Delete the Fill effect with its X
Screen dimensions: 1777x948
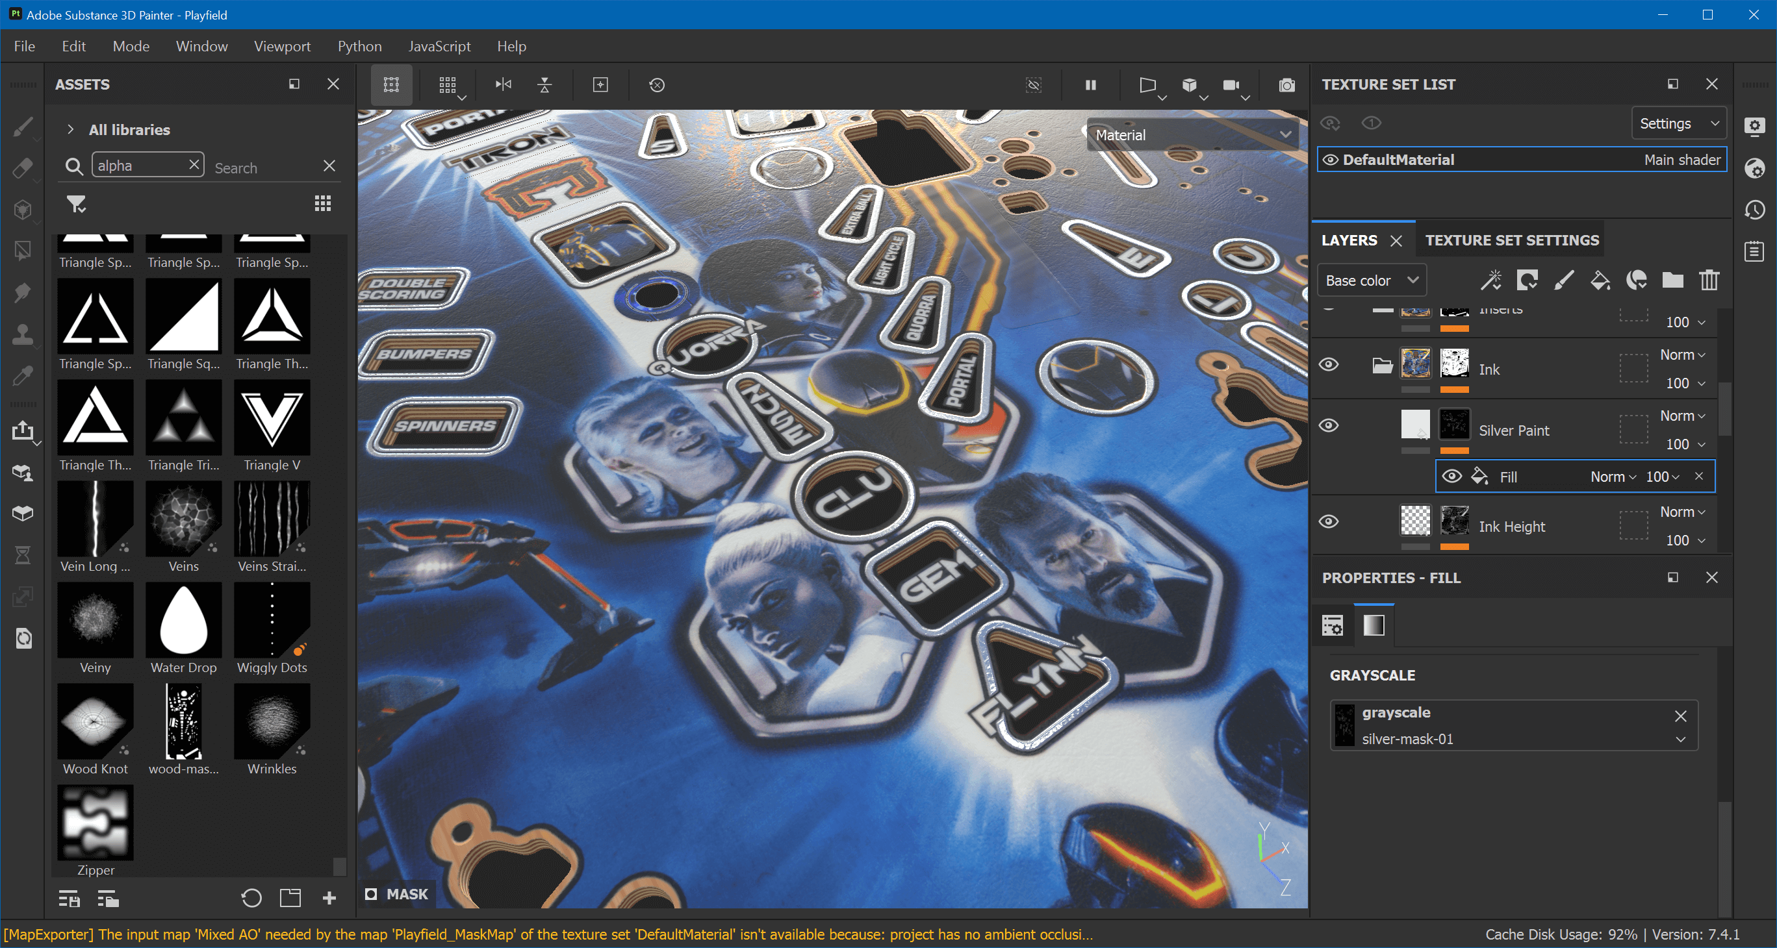tap(1699, 477)
